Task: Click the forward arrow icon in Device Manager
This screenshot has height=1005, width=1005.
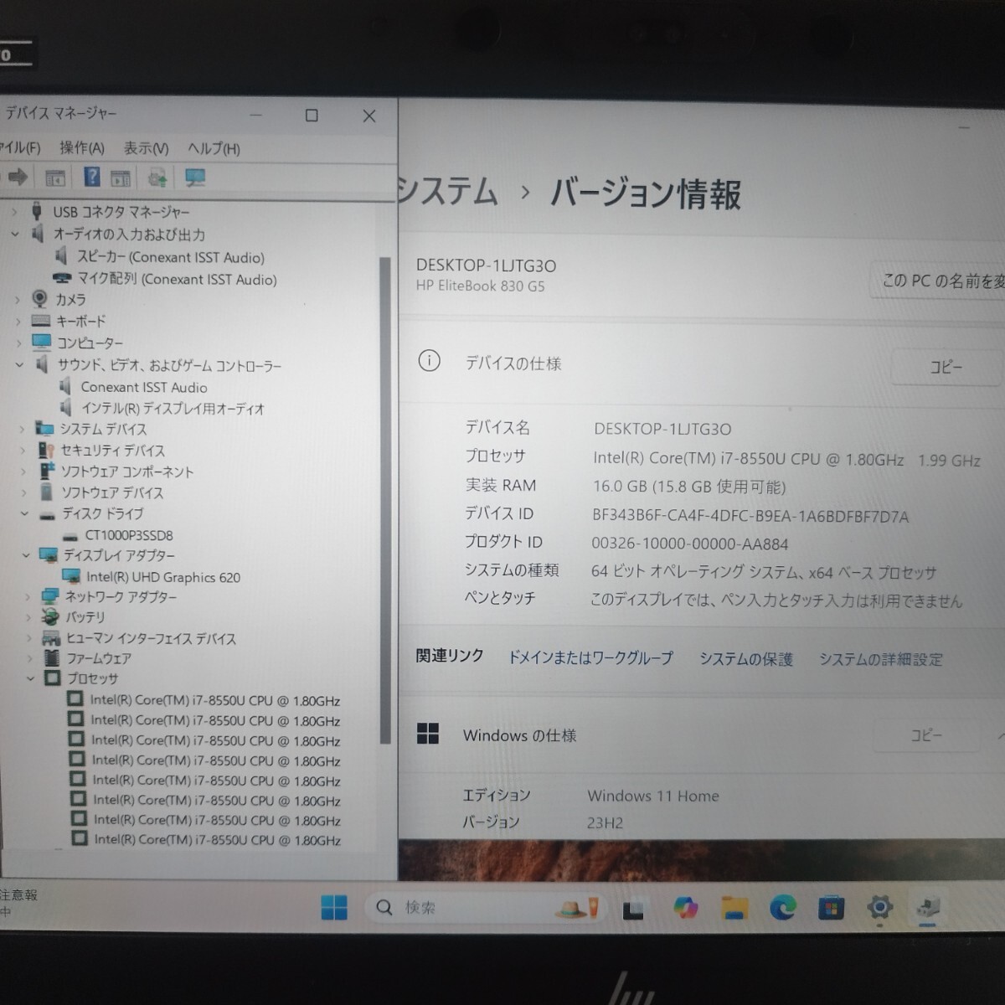Action: tap(17, 177)
